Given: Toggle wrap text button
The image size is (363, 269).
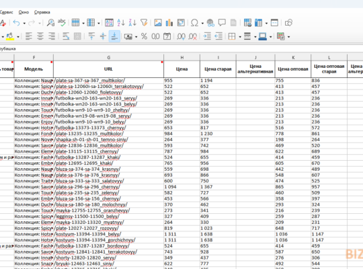Looking at the screenshot, I should (x=66, y=36).
